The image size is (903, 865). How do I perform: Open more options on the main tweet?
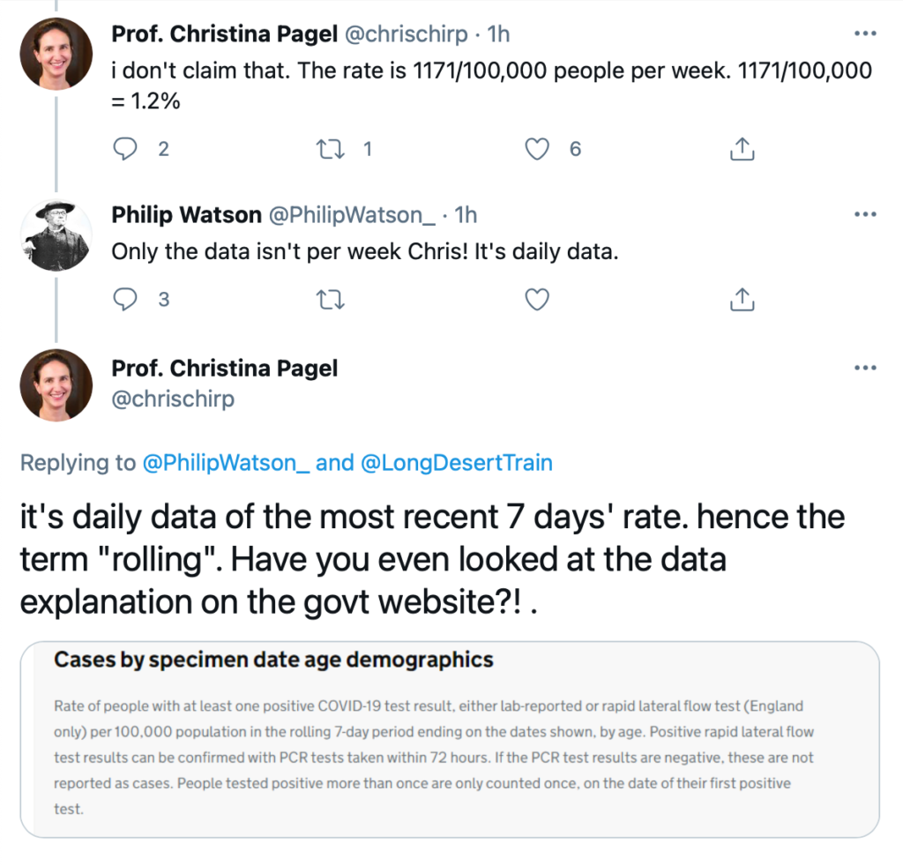(x=865, y=368)
